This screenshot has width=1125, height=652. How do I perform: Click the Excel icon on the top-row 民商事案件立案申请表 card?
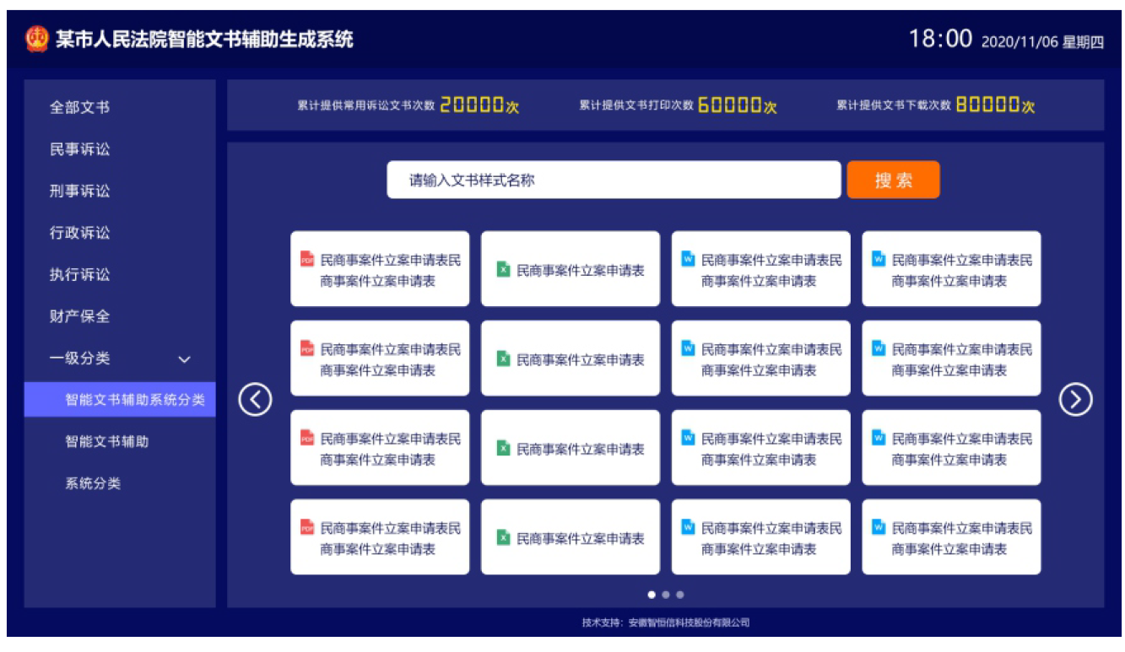[x=504, y=267]
